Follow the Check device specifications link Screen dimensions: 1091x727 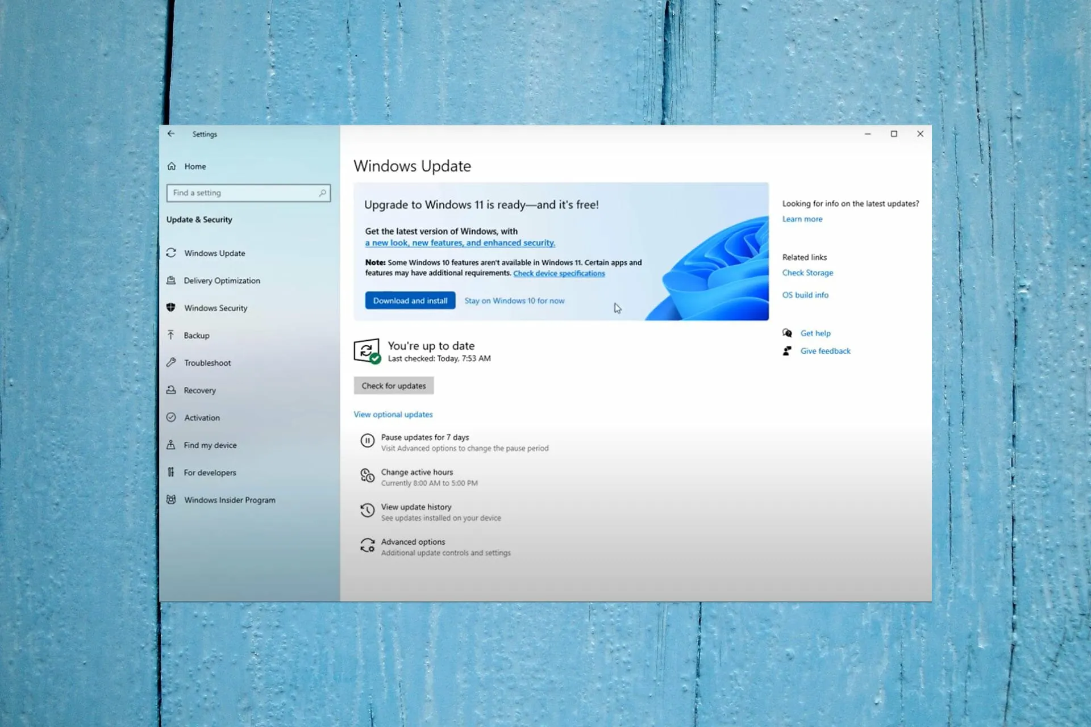click(559, 274)
